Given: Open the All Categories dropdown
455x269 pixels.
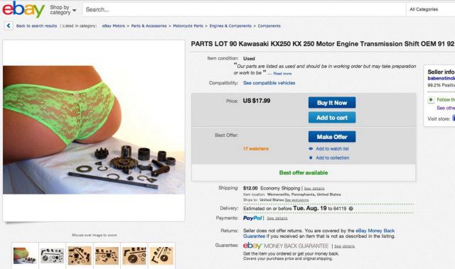Looking at the screenshot, I should pos(430,9).
